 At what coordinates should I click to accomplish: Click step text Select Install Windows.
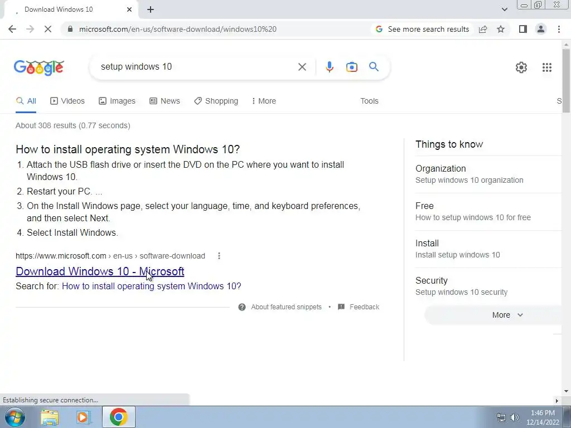point(72,232)
